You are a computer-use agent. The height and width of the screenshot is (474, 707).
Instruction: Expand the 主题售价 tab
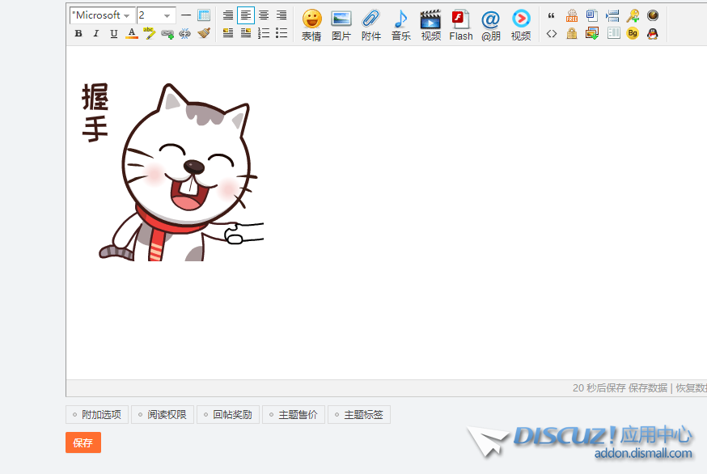(x=294, y=415)
